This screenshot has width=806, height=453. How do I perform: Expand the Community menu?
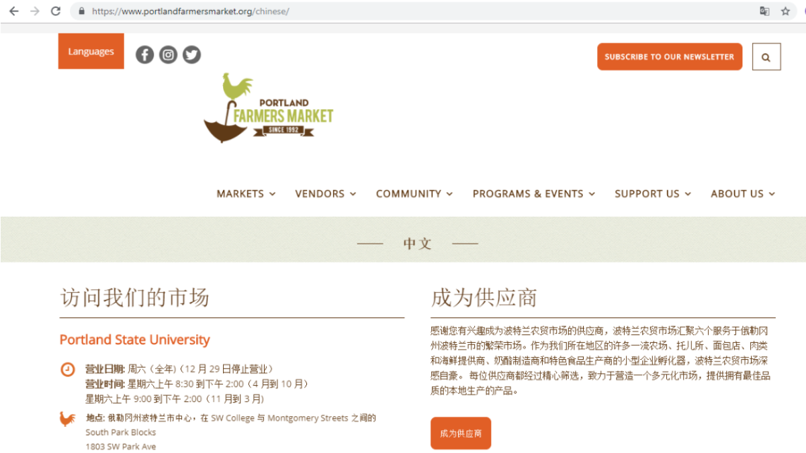click(x=414, y=193)
